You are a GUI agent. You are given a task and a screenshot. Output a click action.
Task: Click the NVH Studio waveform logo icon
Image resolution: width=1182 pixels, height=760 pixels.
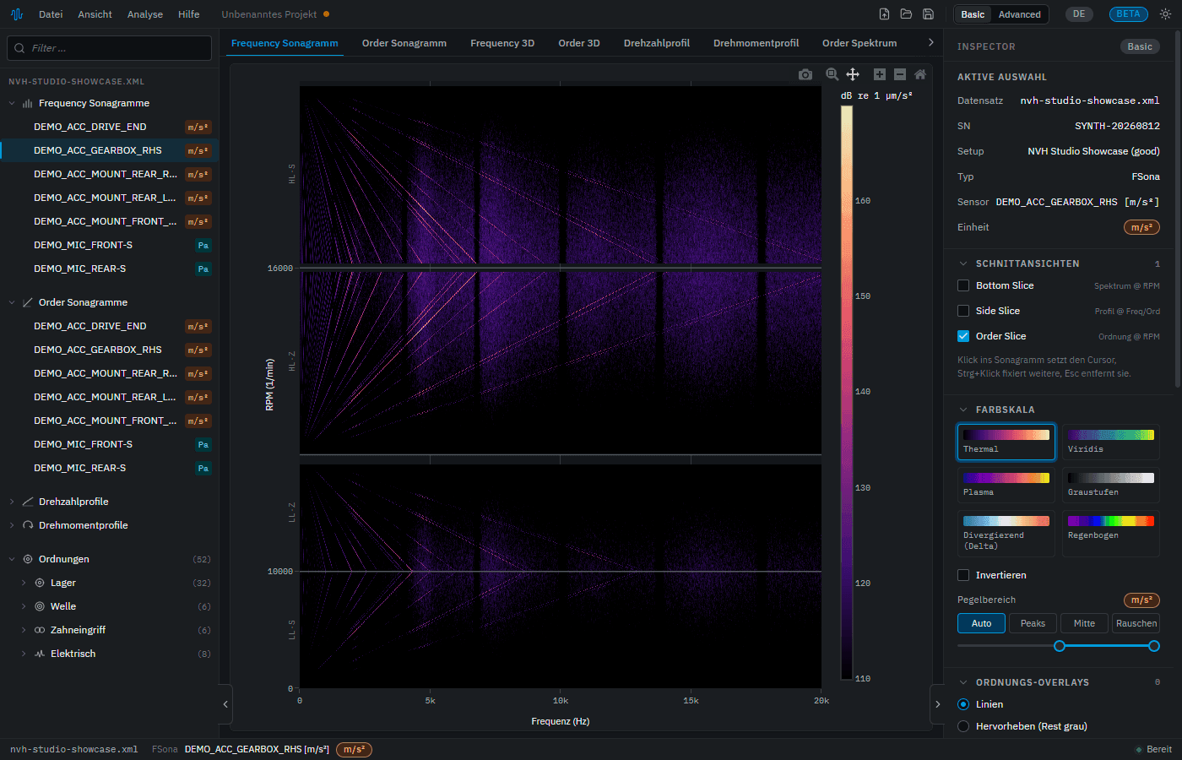[x=17, y=14]
